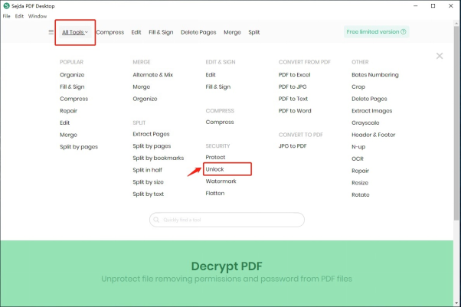461x307 pixels.
Task: Click the Free limited version badge
Action: pos(376,31)
